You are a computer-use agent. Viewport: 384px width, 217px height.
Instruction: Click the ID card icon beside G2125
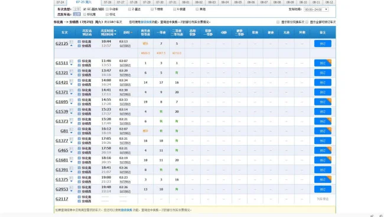pyautogui.click(x=71, y=42)
